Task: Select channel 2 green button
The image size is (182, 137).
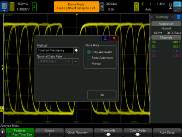Action: tap(34, 7)
